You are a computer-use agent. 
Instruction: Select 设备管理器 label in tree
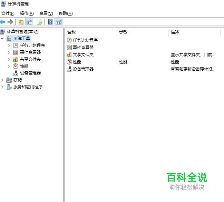[30, 73]
